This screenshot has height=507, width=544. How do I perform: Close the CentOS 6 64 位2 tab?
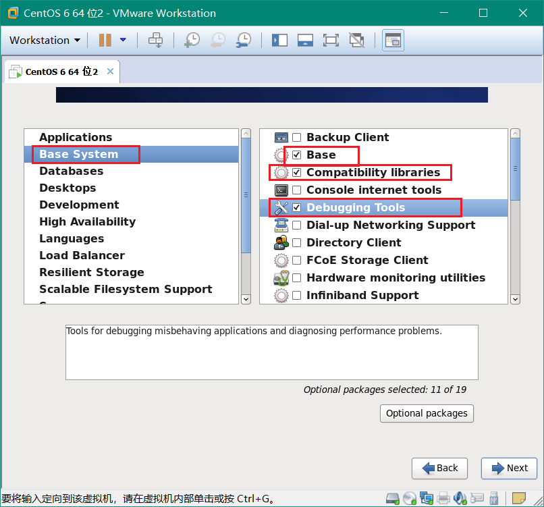(x=110, y=71)
